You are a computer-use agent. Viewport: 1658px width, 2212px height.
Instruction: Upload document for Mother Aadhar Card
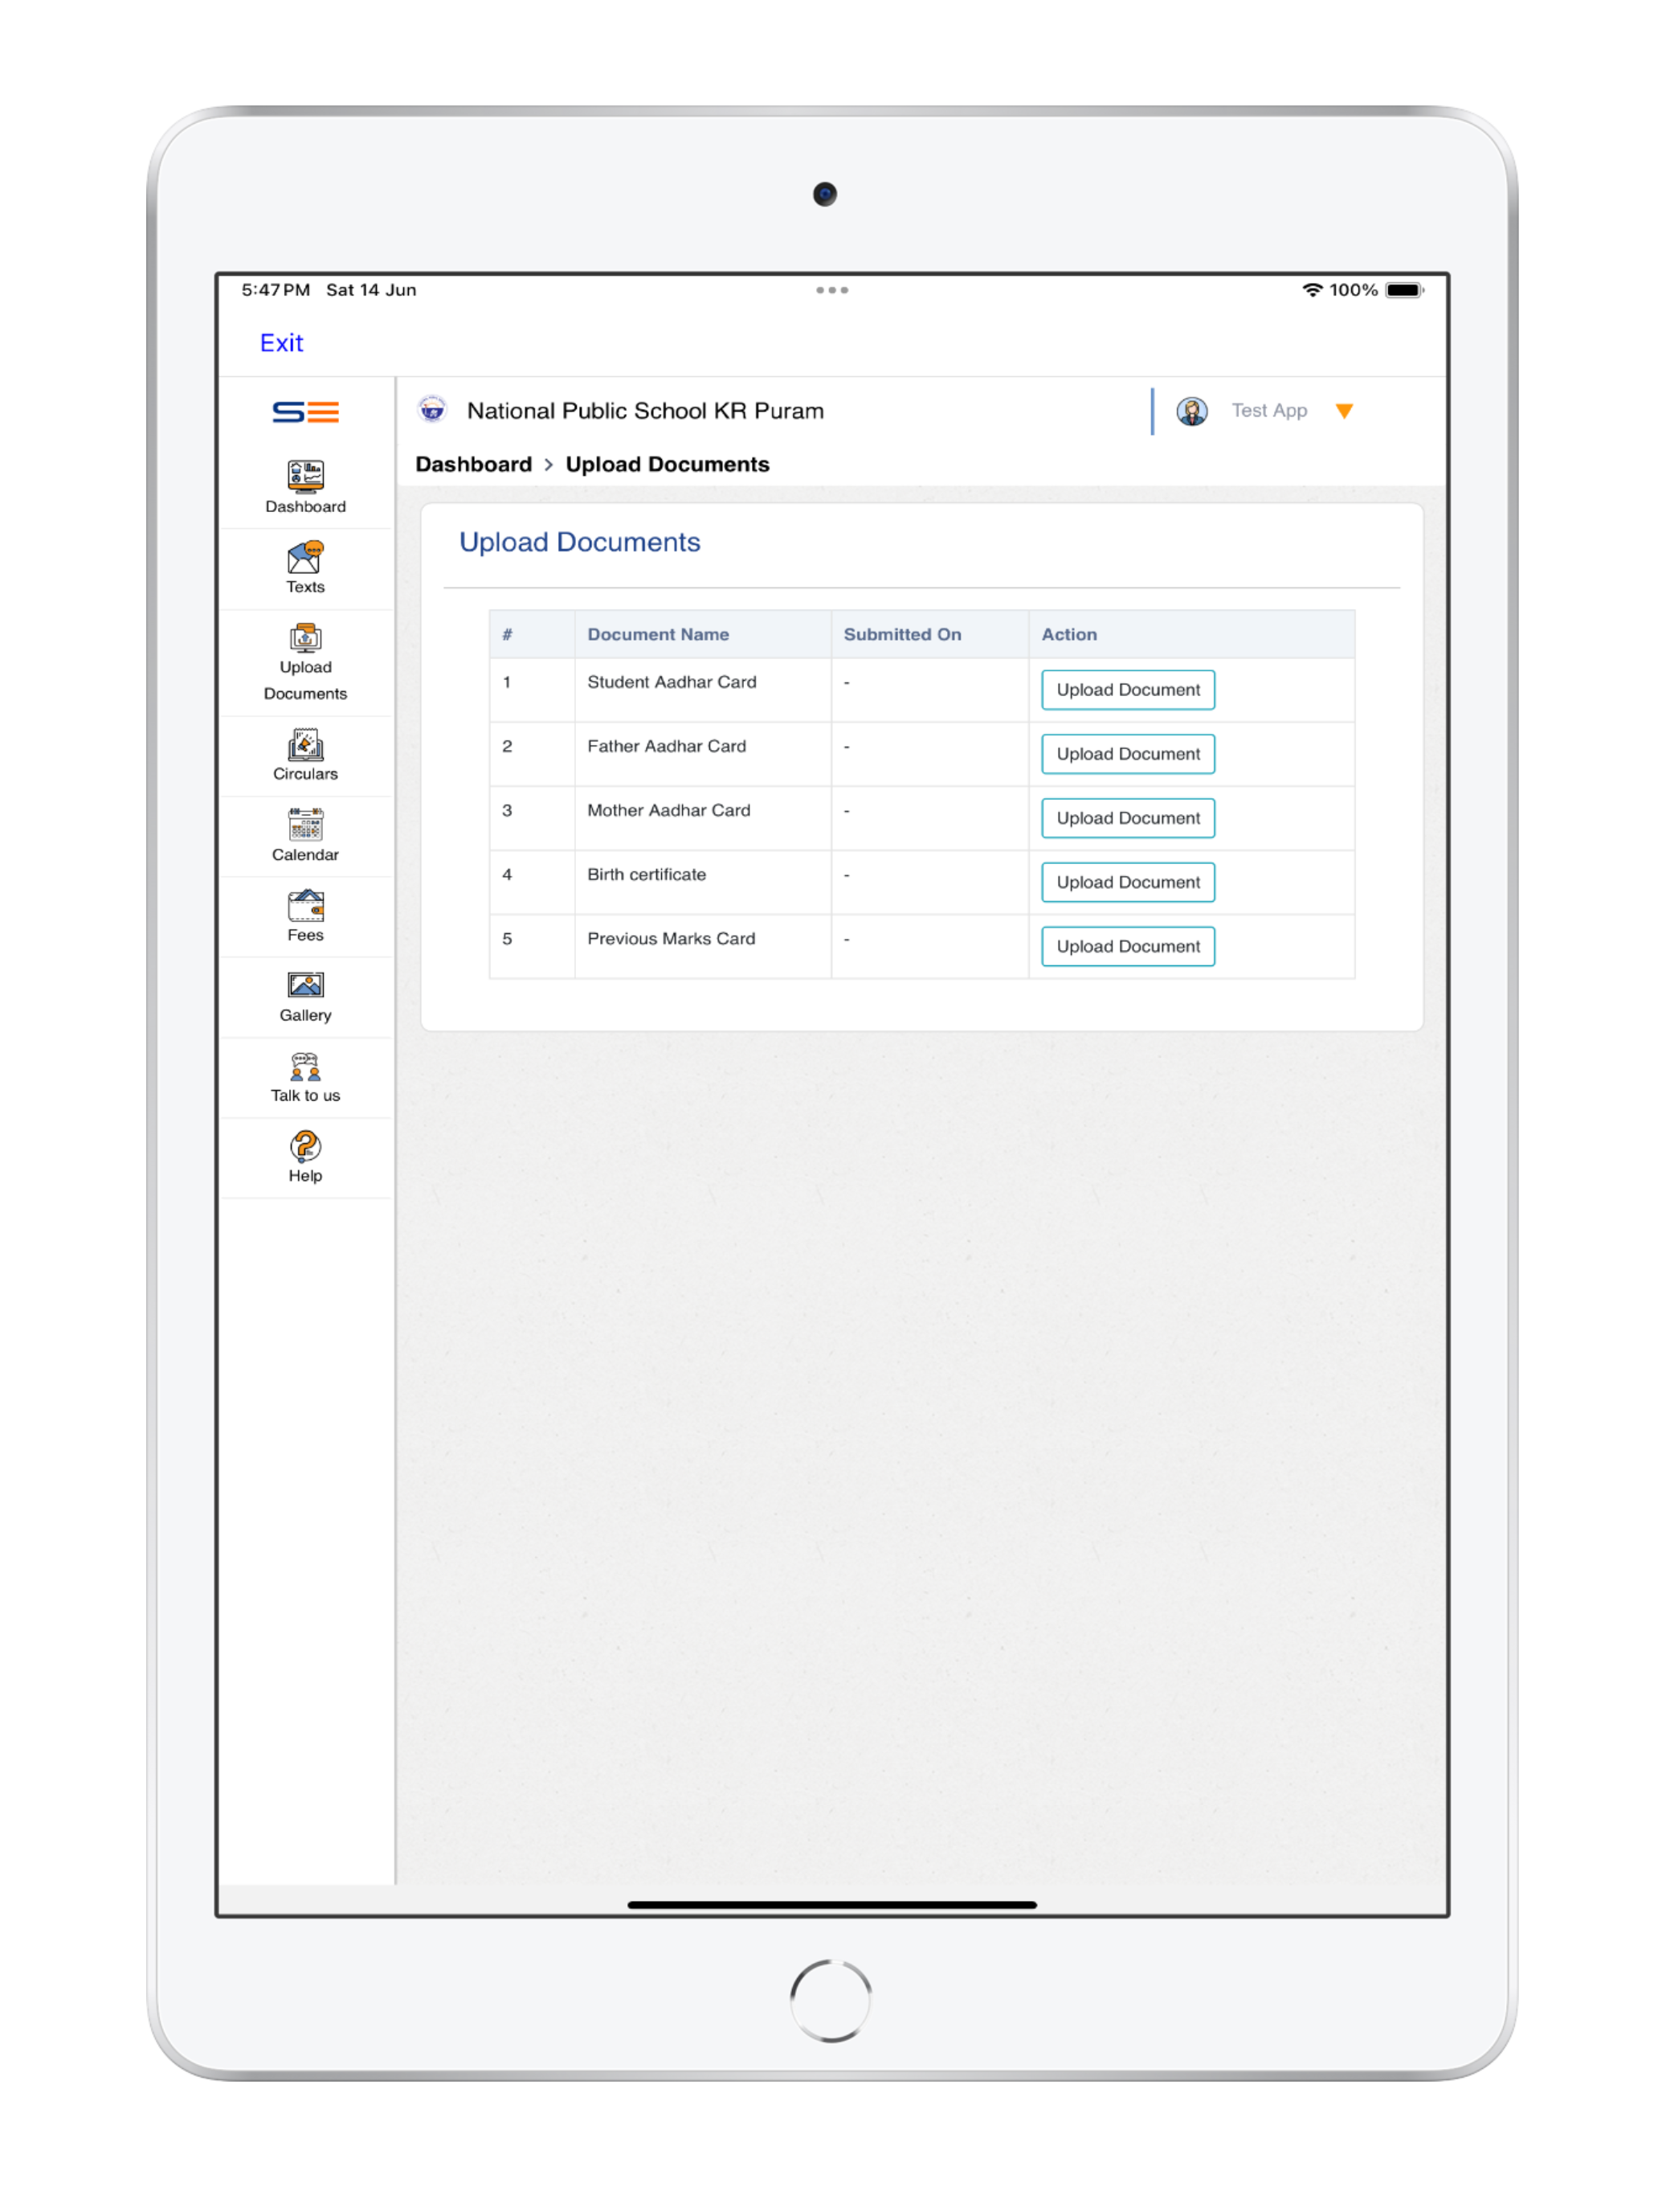click(1129, 818)
